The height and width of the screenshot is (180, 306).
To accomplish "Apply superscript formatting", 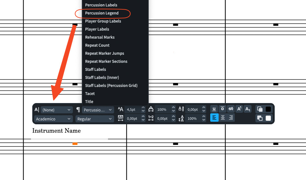I will (x=239, y=109).
